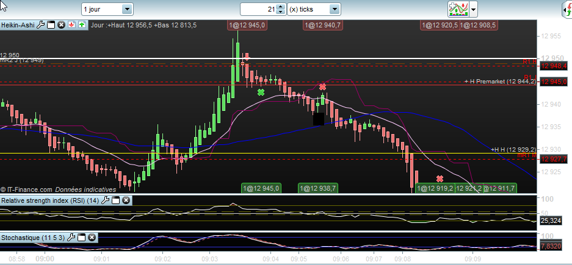Select the red cross marker near 09:05

322,87
